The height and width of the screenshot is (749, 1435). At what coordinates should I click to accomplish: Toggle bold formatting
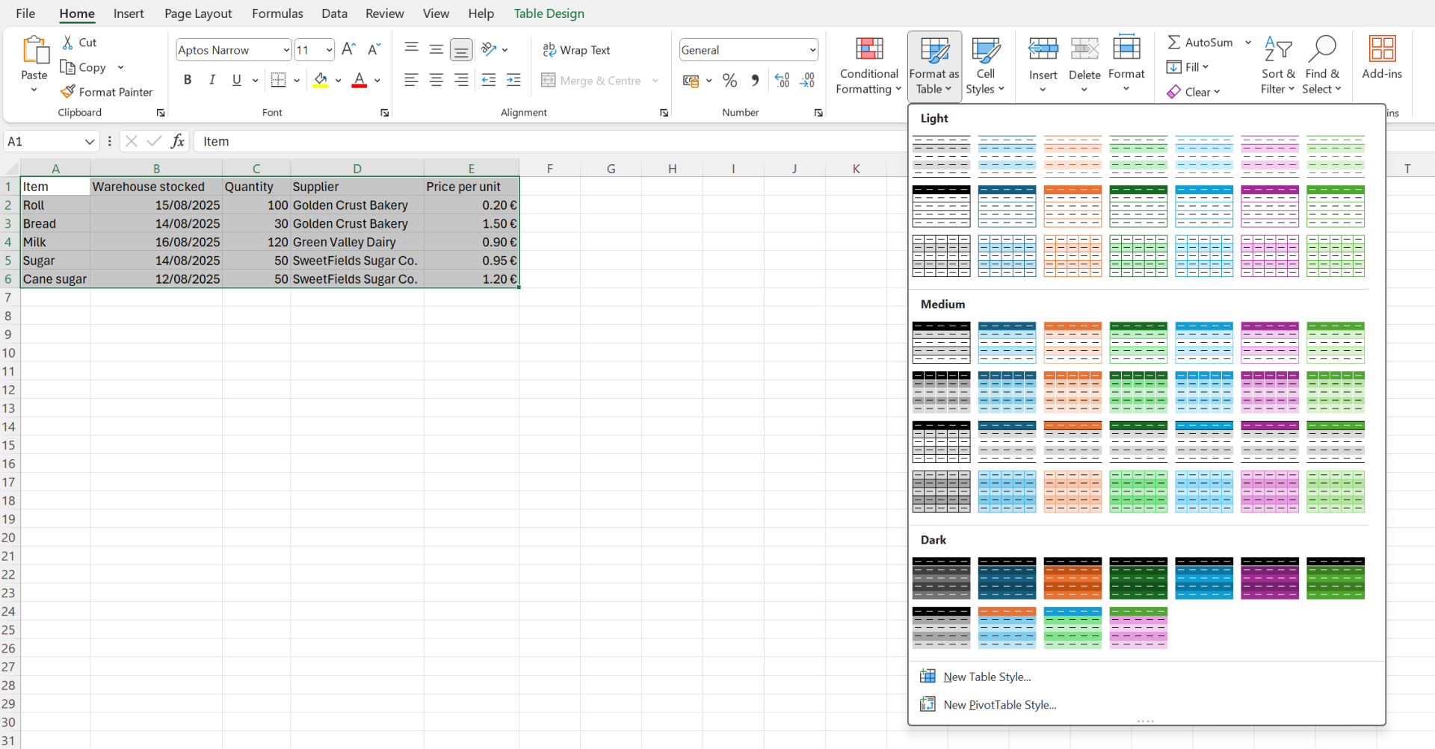188,80
